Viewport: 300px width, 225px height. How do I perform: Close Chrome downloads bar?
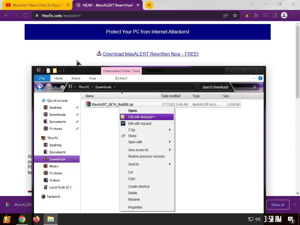click(x=295, y=205)
